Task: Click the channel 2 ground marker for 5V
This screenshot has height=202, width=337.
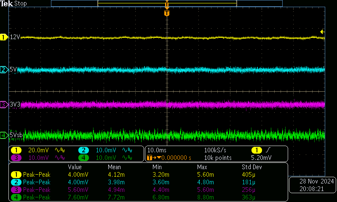Action: coord(4,70)
